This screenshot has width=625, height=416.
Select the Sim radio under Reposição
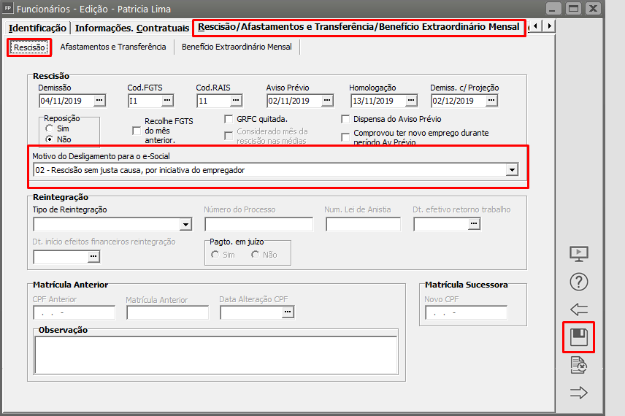[x=50, y=128]
